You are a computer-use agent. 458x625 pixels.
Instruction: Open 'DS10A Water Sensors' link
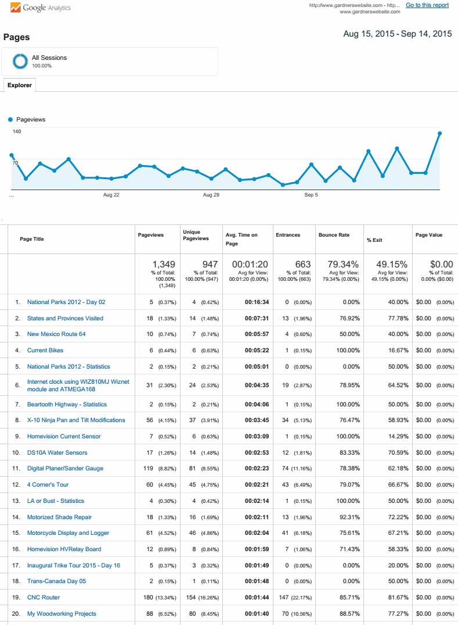(57, 452)
